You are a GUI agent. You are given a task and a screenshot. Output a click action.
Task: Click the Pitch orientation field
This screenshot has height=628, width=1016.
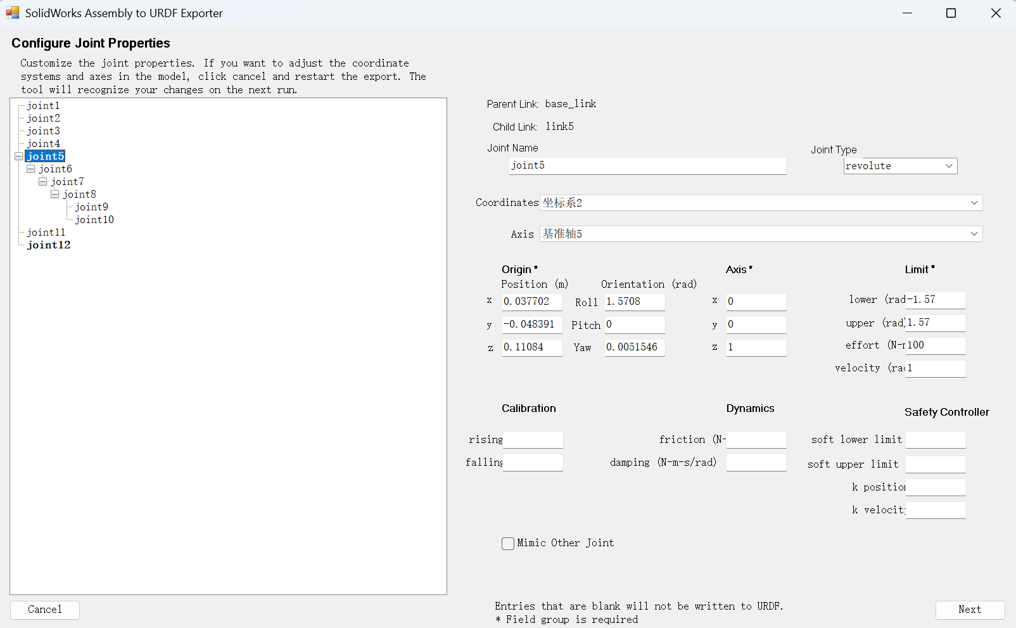(635, 324)
